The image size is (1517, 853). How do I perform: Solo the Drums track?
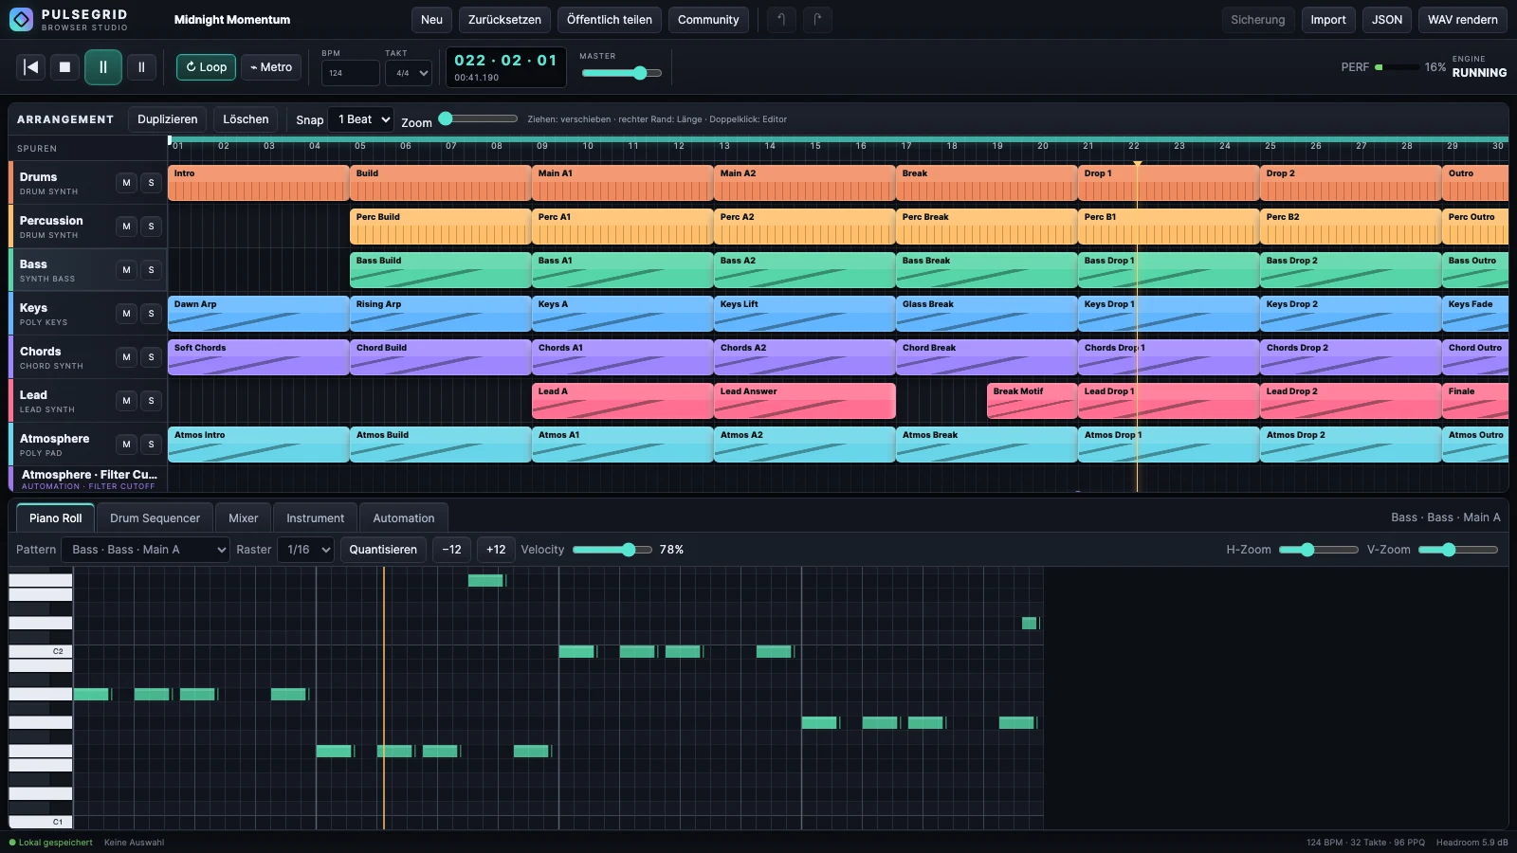tap(151, 183)
